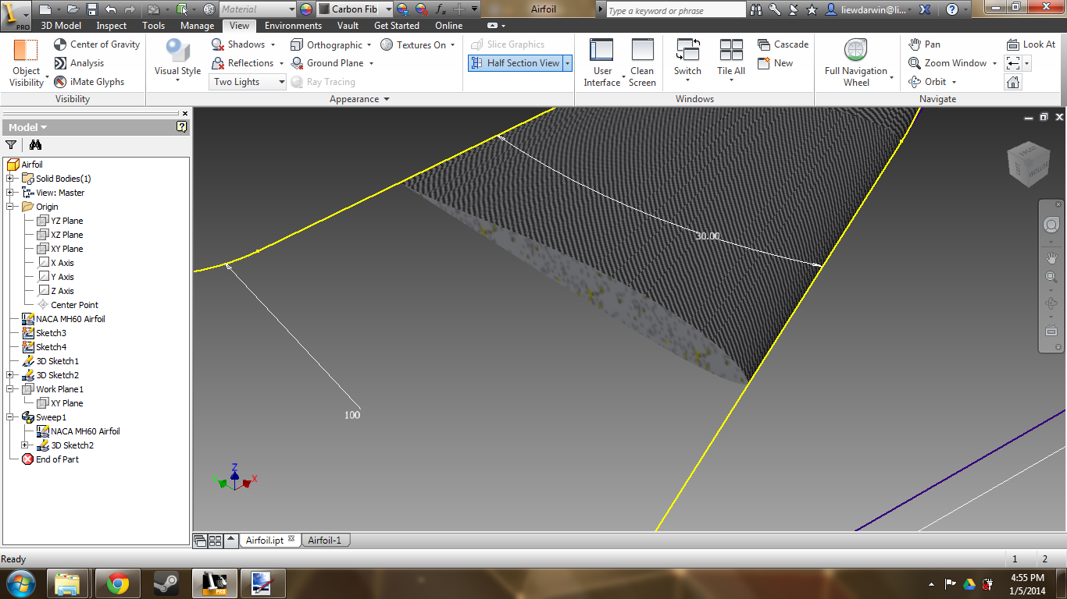Click the browser Find binoculars icon
This screenshot has height=599, width=1067.
(x=35, y=144)
